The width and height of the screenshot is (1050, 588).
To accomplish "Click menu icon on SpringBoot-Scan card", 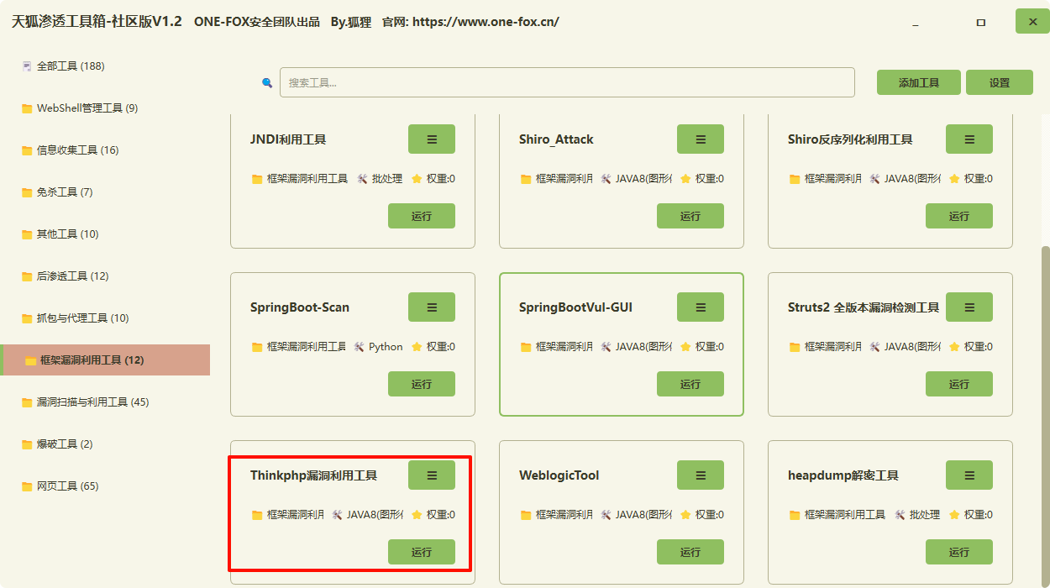I will pyautogui.click(x=432, y=307).
